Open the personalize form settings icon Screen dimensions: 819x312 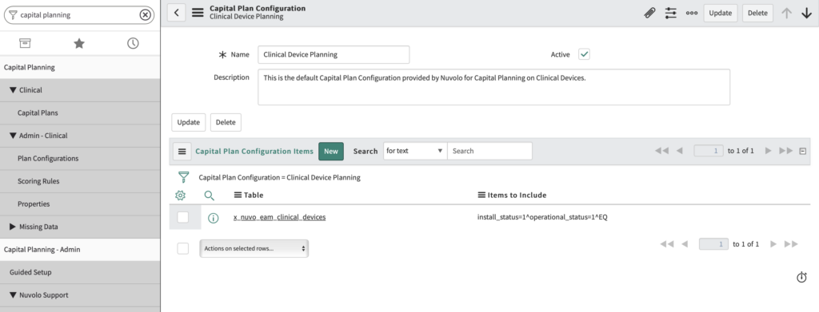click(x=671, y=13)
